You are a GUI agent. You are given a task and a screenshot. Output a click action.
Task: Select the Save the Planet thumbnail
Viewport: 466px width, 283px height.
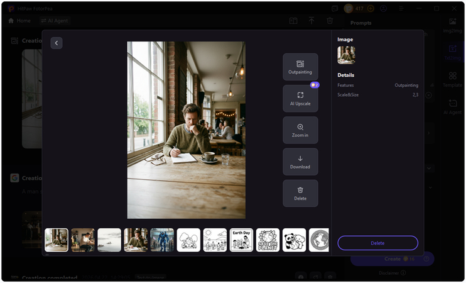[x=268, y=240]
